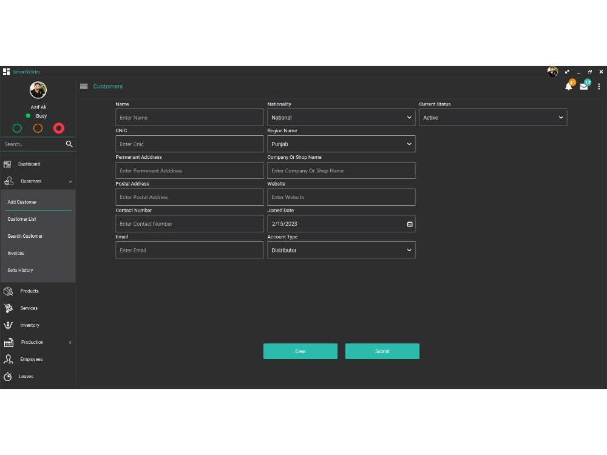
Task: Open notifications with 41 alerts
Action: (569, 86)
